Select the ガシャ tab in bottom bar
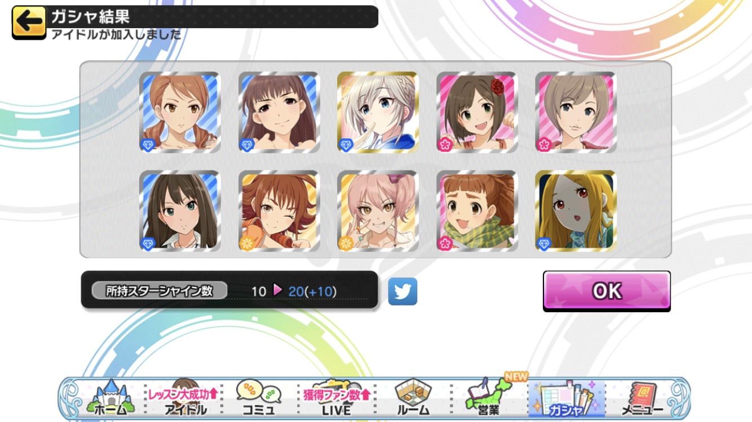752x422 pixels. point(566,398)
